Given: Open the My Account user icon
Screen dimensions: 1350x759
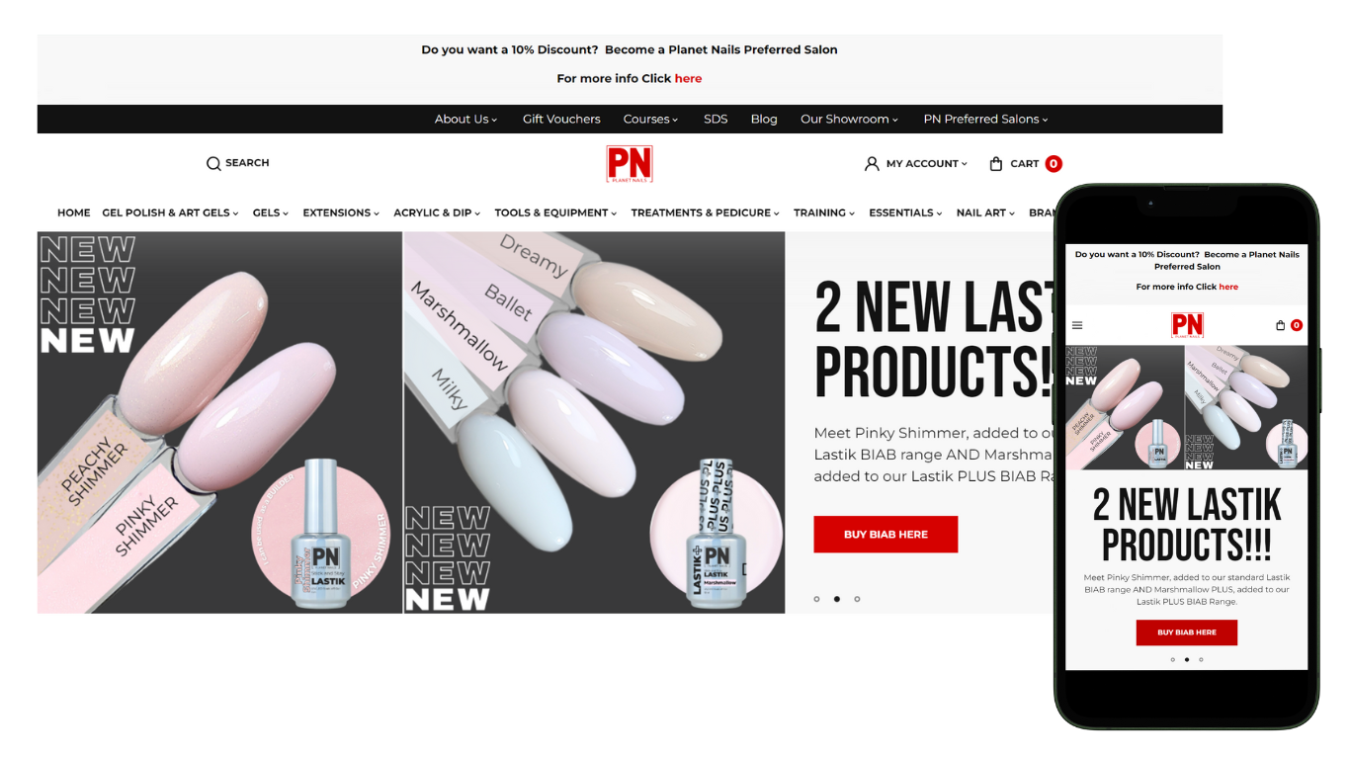Looking at the screenshot, I should point(872,163).
